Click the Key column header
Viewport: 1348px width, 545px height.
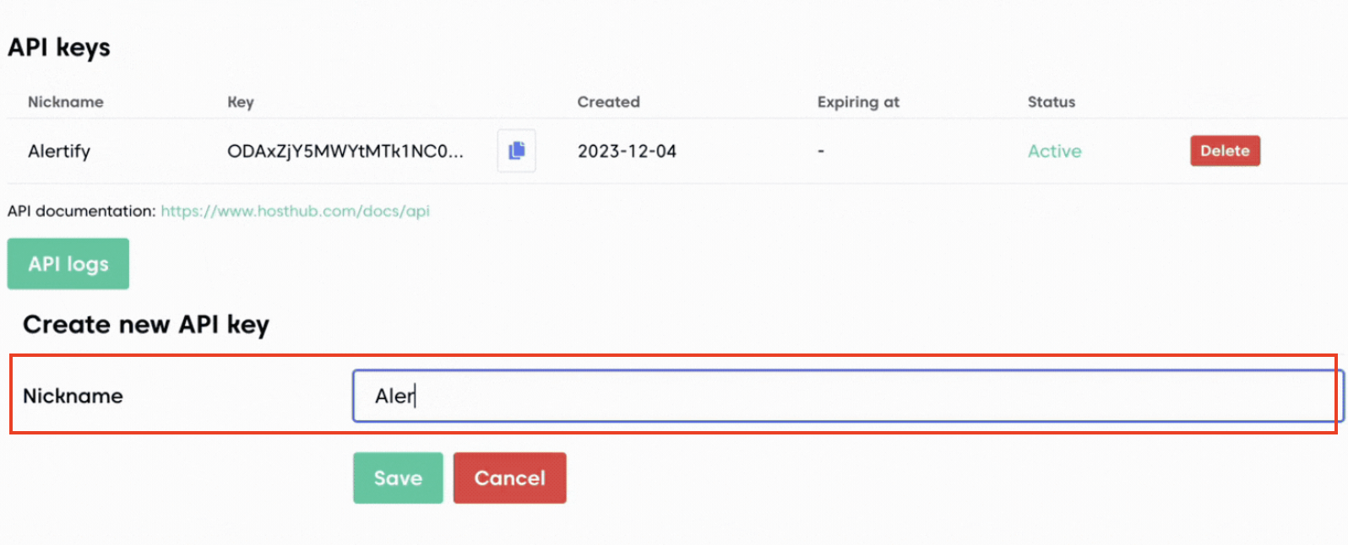[x=241, y=102]
